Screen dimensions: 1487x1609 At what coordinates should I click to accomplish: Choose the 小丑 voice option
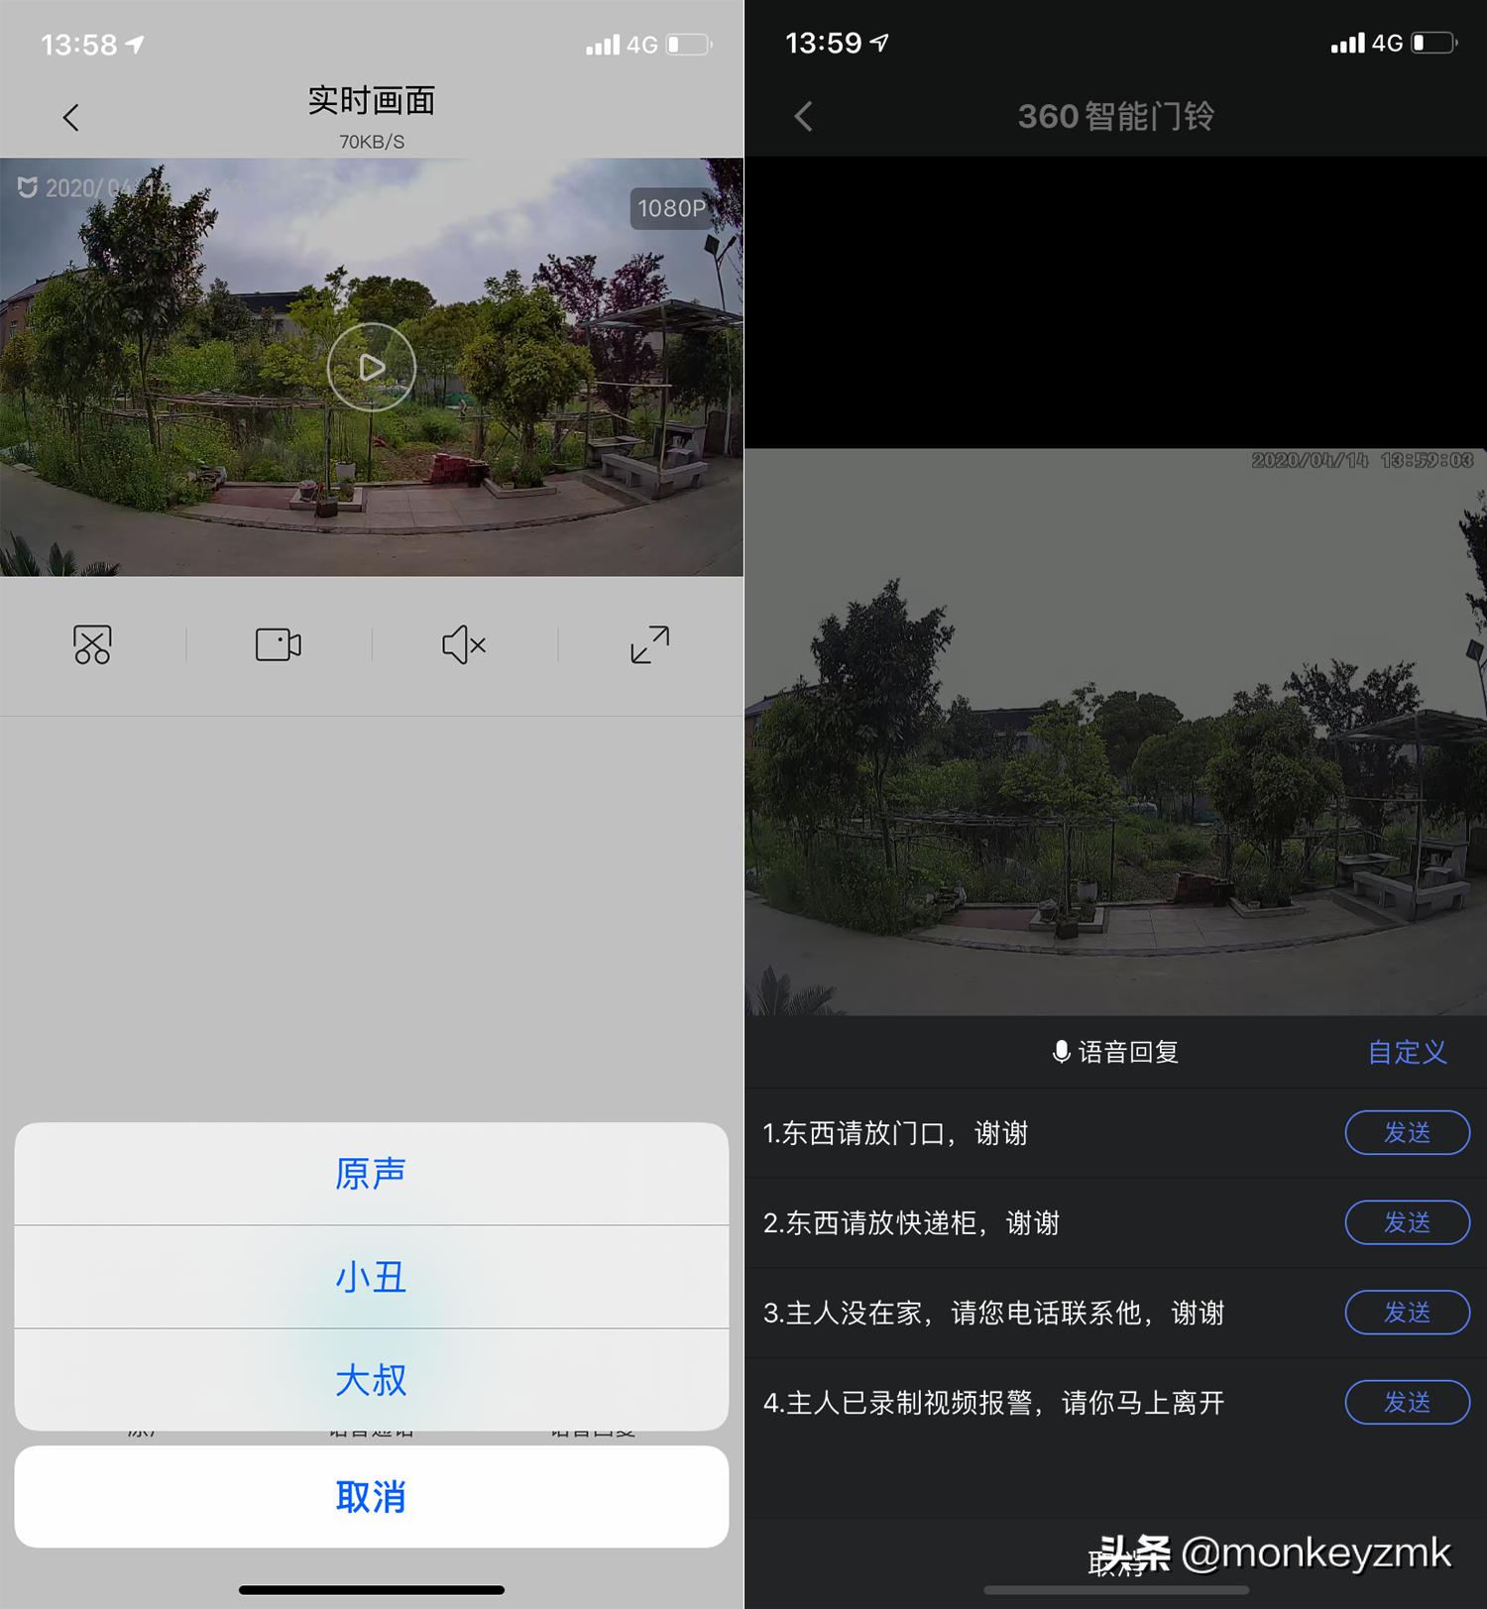click(x=372, y=1277)
